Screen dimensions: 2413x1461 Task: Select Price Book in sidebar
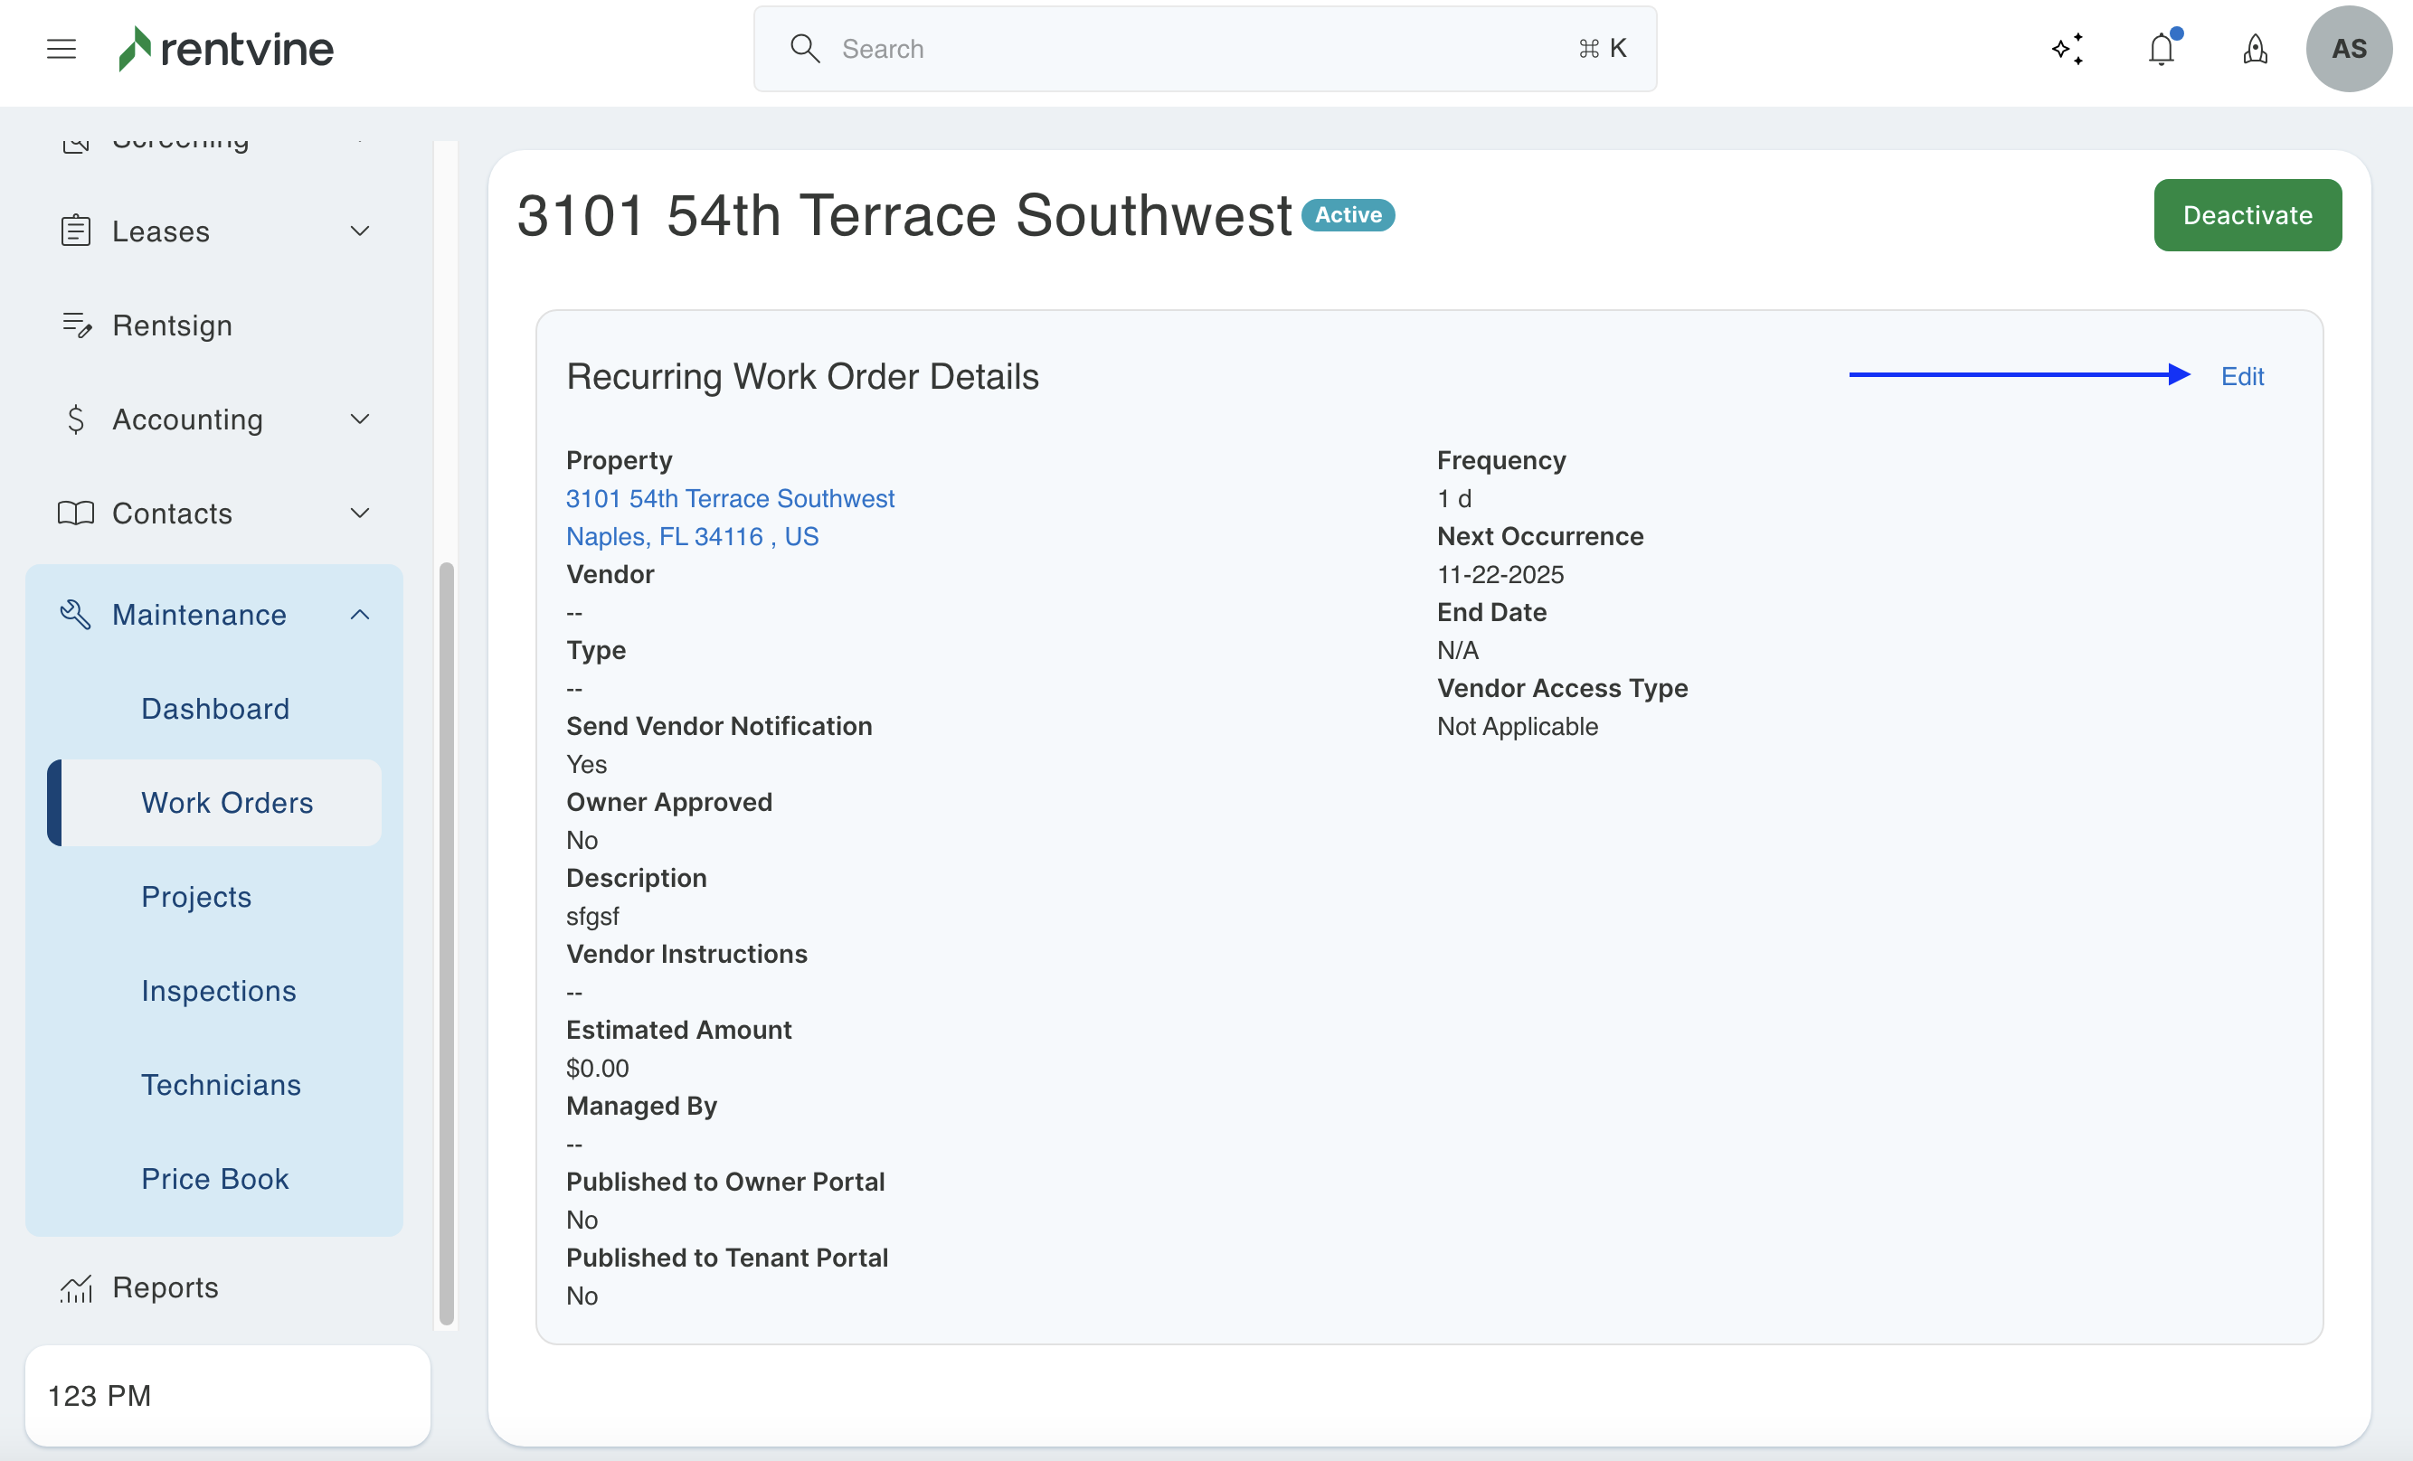[215, 1178]
